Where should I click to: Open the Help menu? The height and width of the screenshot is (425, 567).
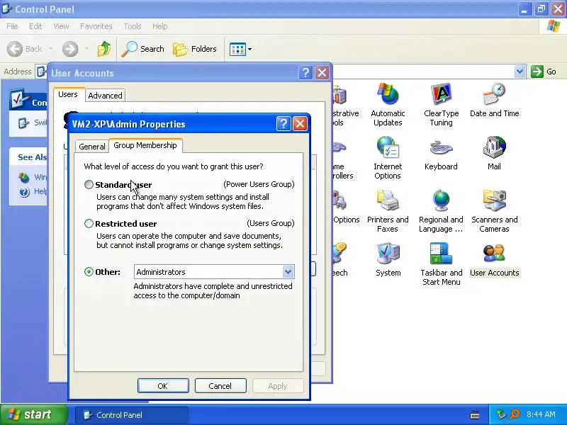[x=159, y=26]
